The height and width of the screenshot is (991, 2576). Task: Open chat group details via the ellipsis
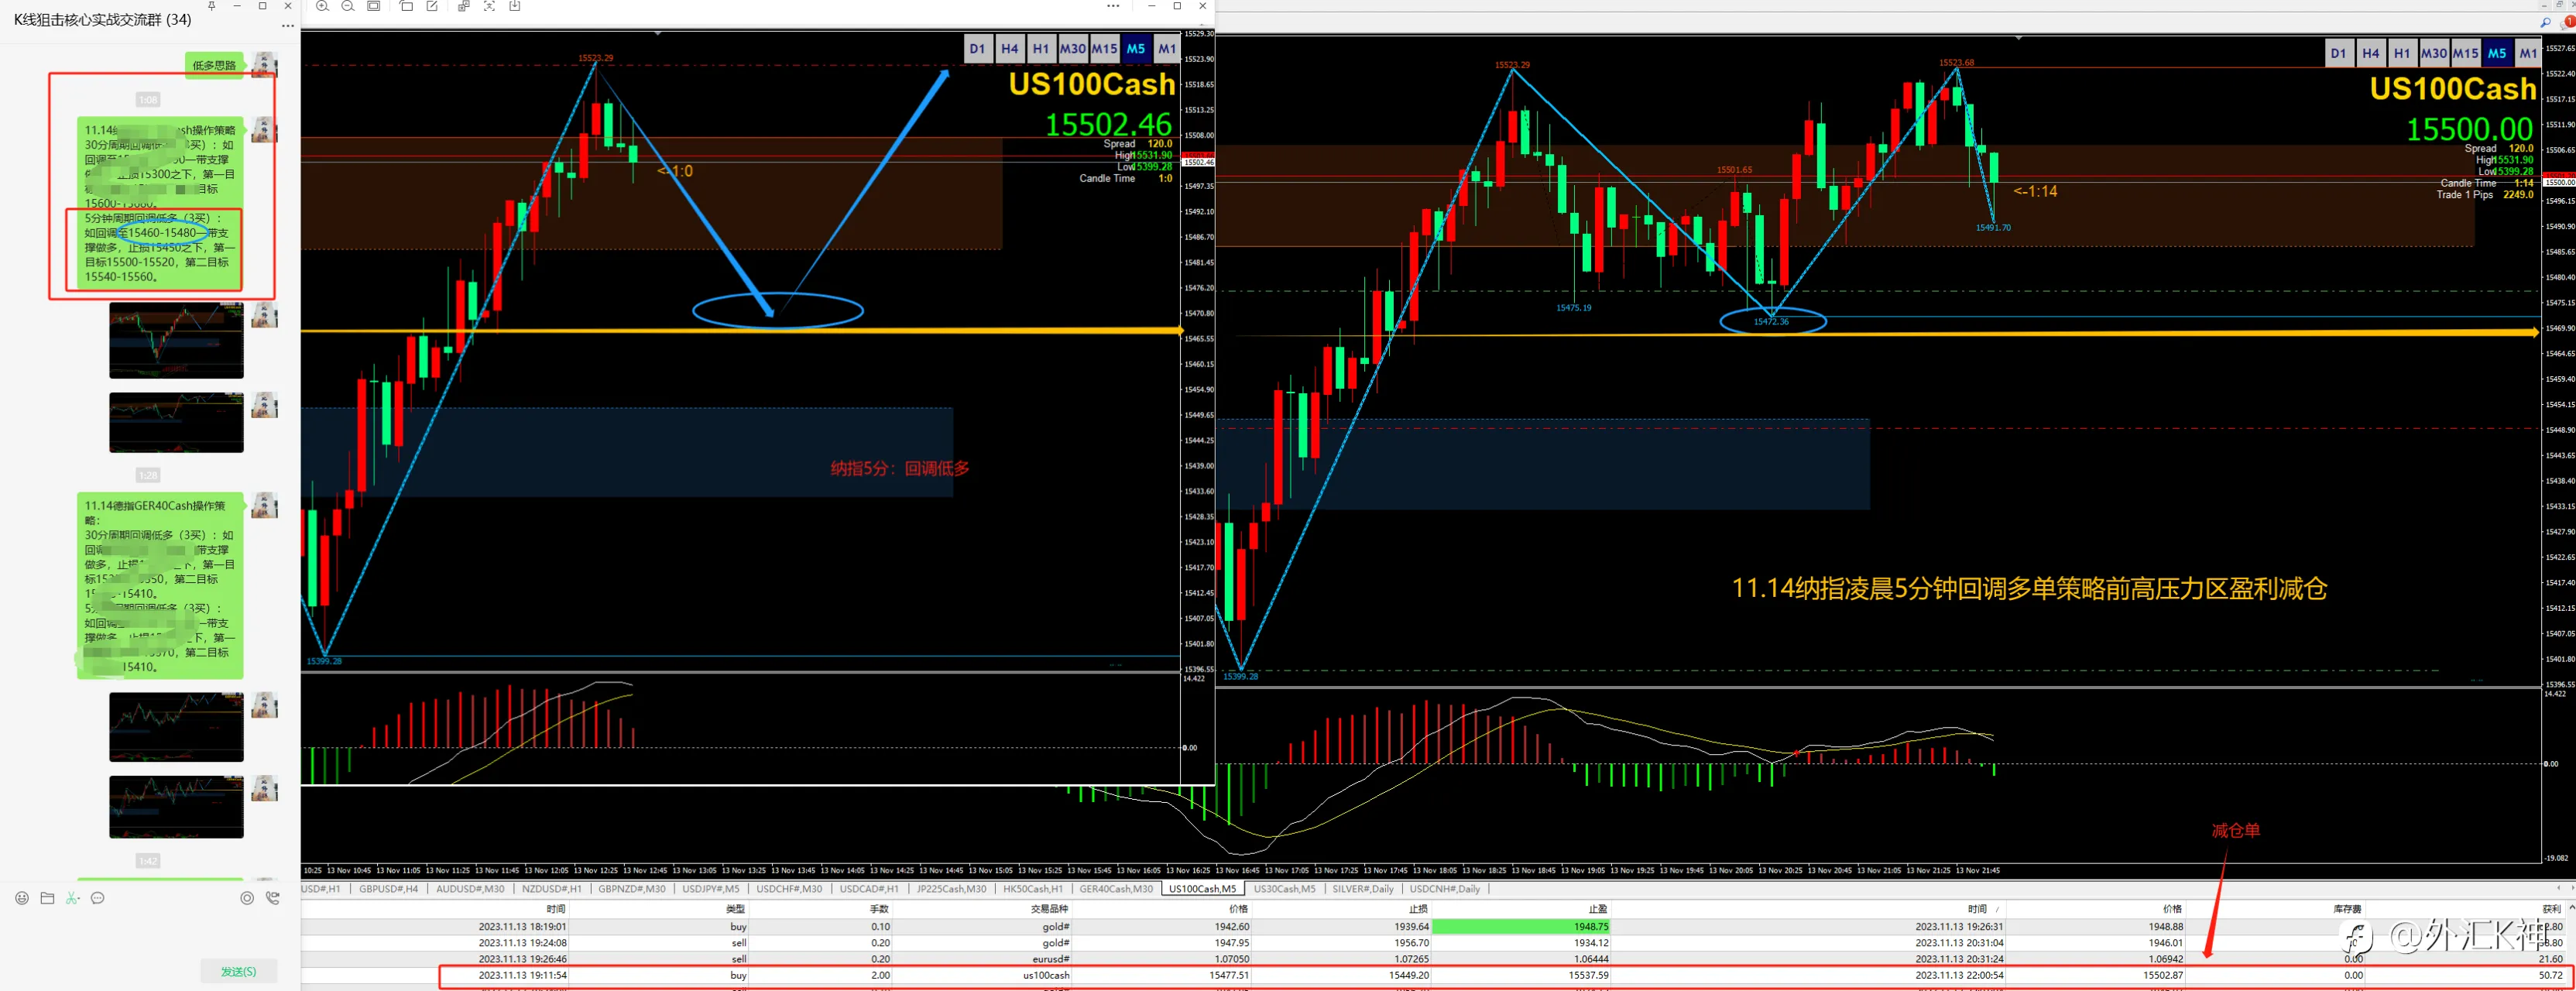coord(288,26)
